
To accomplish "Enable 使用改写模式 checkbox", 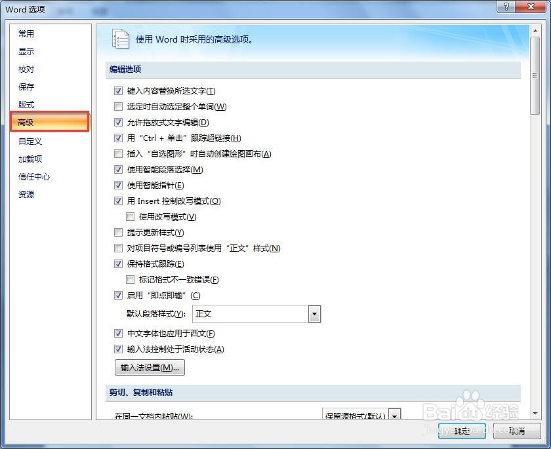I will point(131,216).
